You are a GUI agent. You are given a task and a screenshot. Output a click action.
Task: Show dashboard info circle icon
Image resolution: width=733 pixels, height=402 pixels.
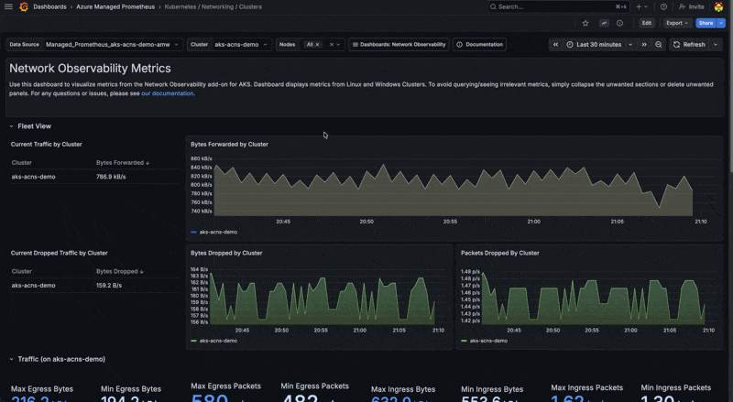(x=619, y=23)
